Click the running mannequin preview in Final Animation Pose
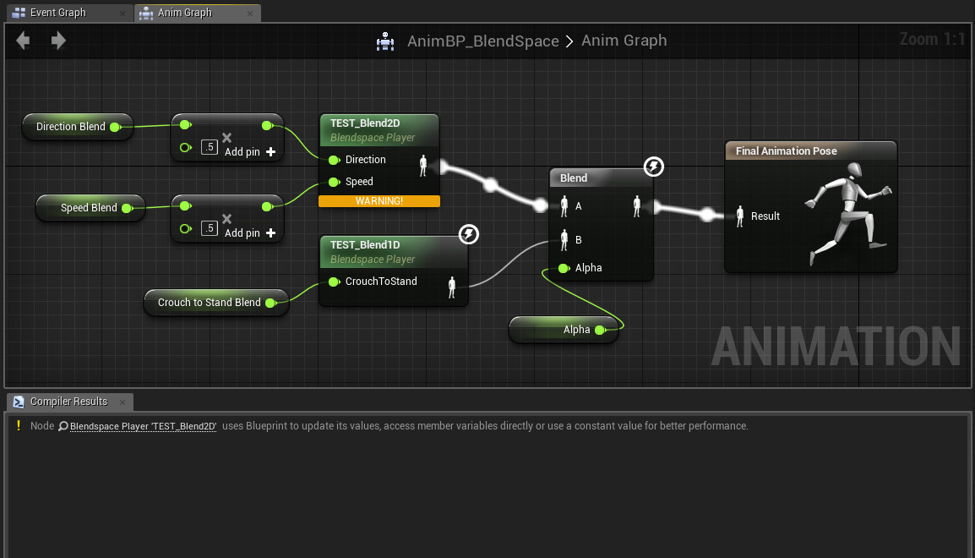The width and height of the screenshot is (975, 558). coord(849,213)
